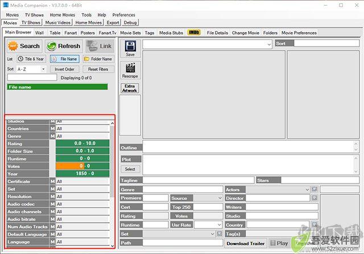Open the Source dropdown
The image size is (364, 254).
click(x=208, y=198)
